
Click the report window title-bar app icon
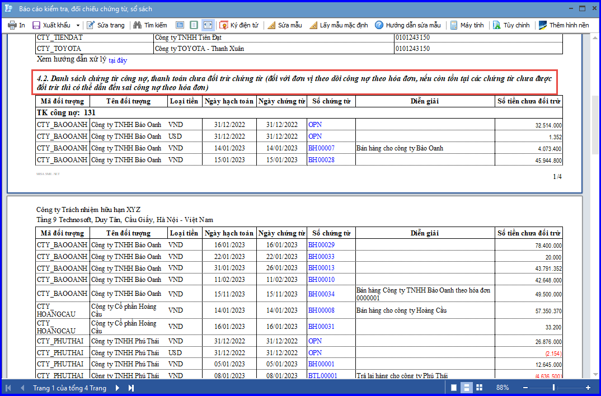pyautogui.click(x=10, y=8)
